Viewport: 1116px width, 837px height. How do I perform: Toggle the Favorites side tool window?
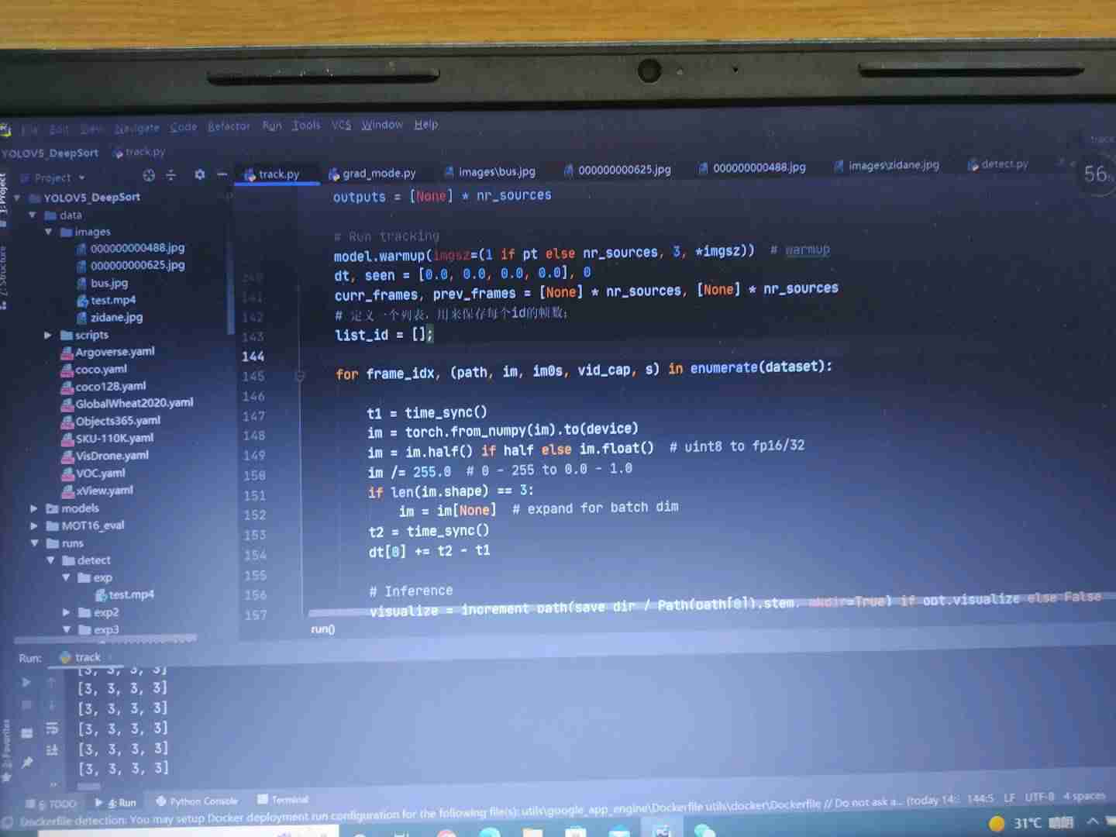click(6, 746)
